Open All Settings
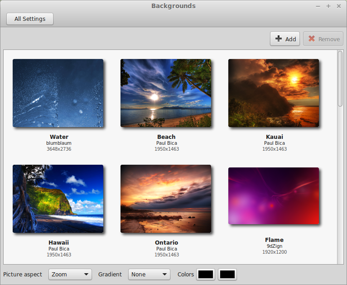Viewport: 347px width, 285px height. [x=30, y=19]
